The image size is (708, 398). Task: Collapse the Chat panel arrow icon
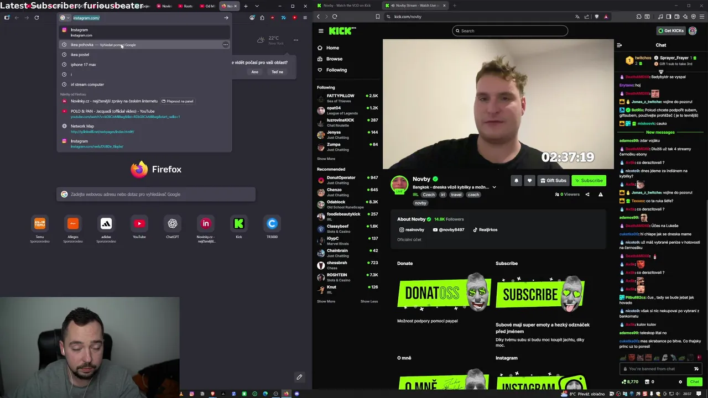click(x=619, y=45)
